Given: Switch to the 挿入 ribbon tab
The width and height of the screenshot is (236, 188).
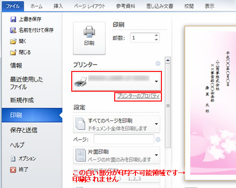Looking at the screenshot, I should [58, 6].
